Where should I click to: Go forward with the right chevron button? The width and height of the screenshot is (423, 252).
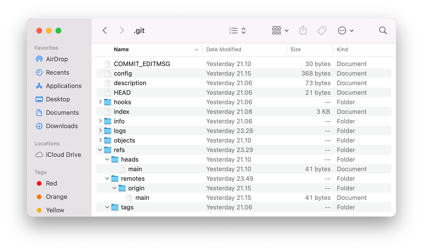(x=122, y=30)
